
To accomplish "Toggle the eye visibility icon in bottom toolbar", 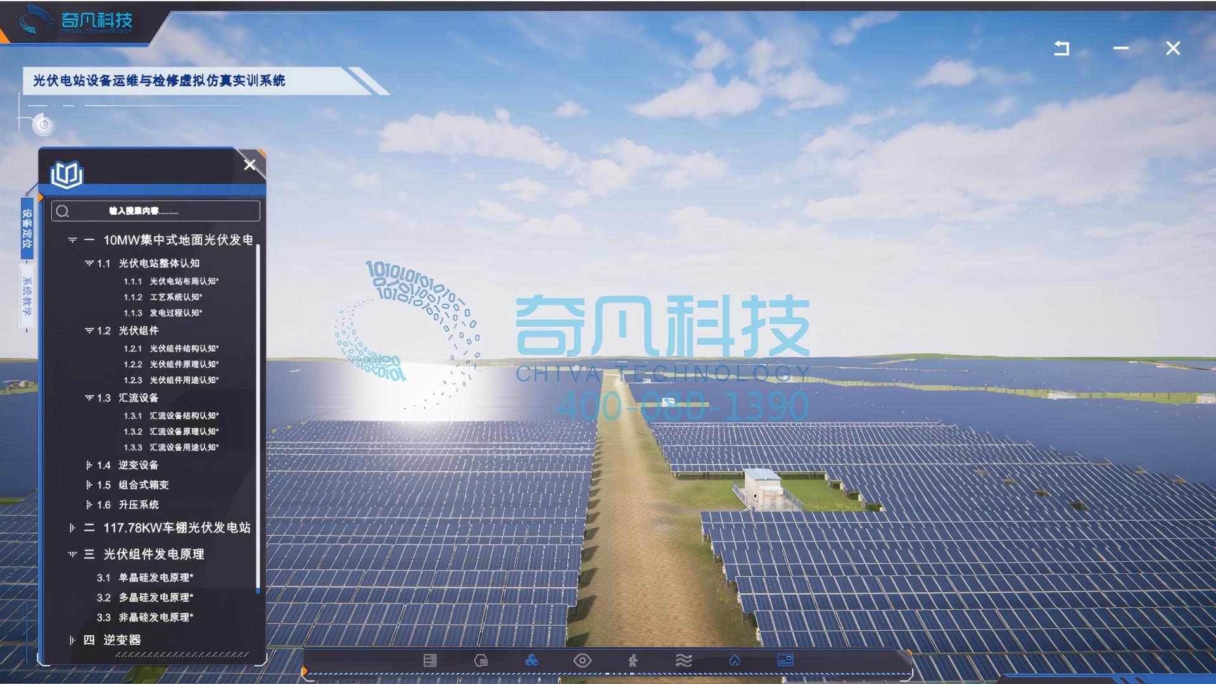I will tap(582, 661).
